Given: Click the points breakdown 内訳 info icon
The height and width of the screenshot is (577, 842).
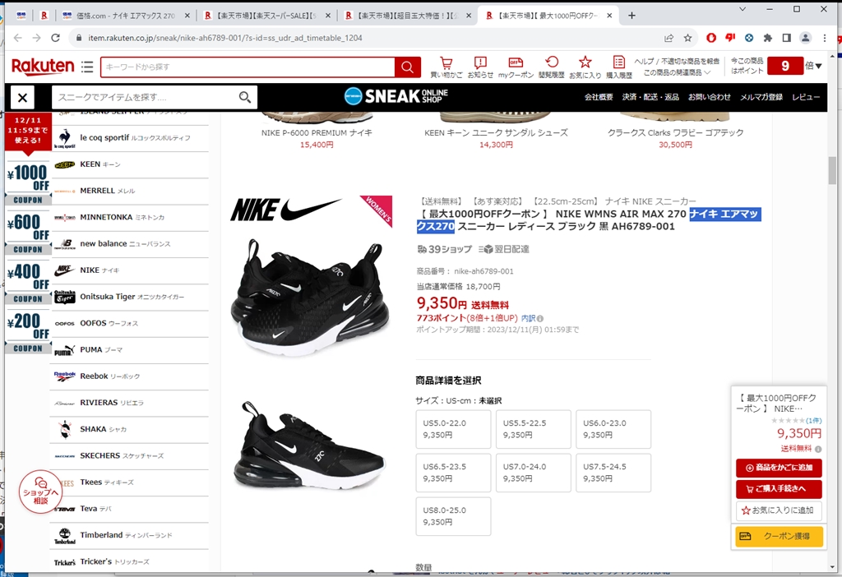Looking at the screenshot, I should coord(540,318).
